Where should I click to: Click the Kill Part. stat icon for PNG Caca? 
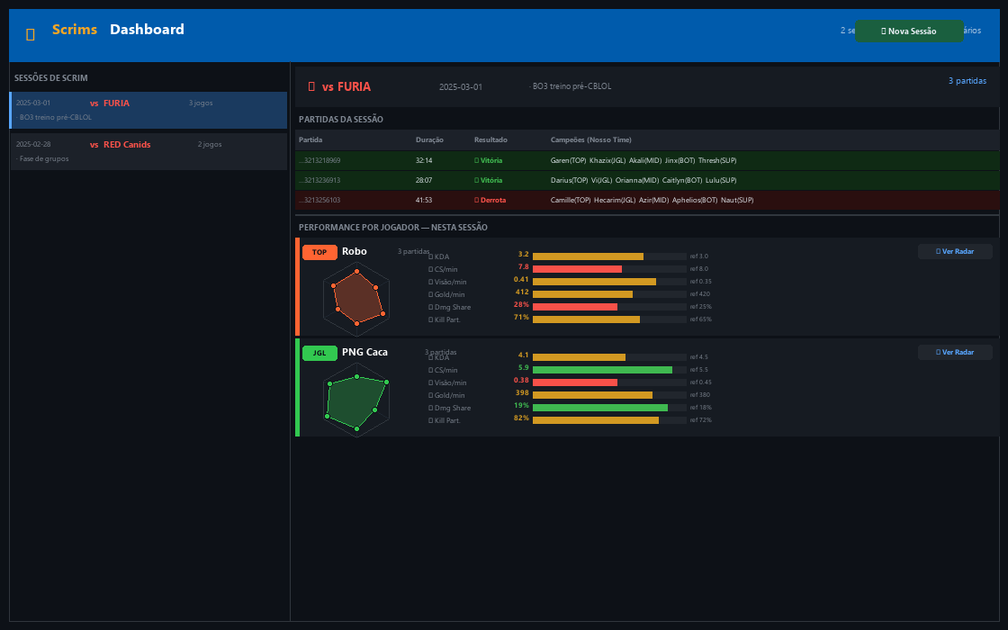click(429, 419)
